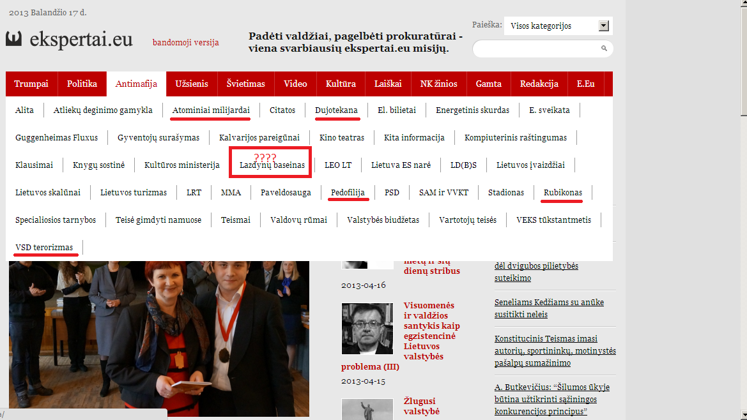Open the Knygų sostinė subcategory
Viewport: 747px width, 420px height.
pos(98,165)
